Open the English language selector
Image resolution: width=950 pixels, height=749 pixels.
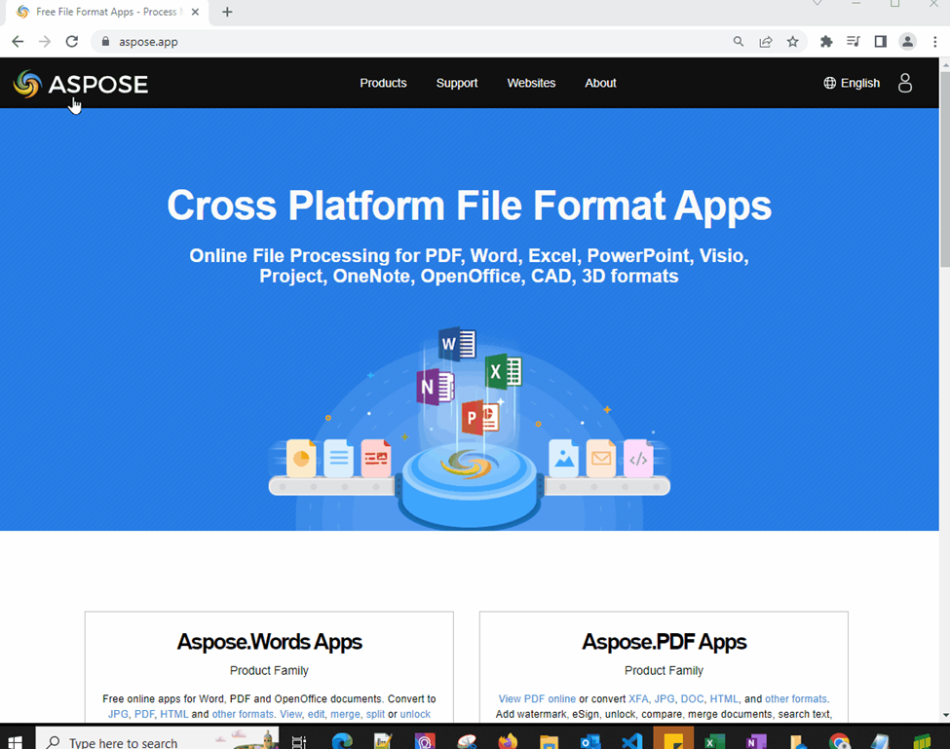point(852,83)
